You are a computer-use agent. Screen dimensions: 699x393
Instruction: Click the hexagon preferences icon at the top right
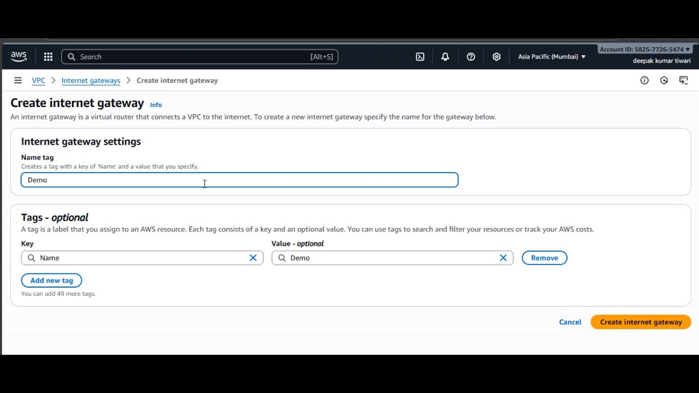point(664,80)
